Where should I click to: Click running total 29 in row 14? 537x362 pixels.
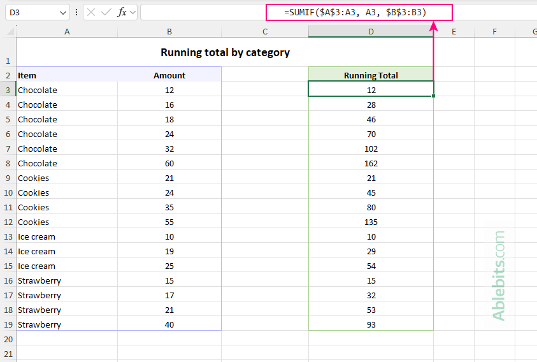tap(371, 252)
